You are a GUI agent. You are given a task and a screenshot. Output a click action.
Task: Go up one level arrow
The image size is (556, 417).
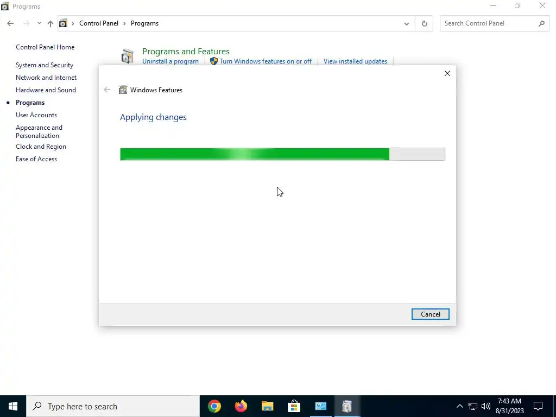[x=50, y=23]
